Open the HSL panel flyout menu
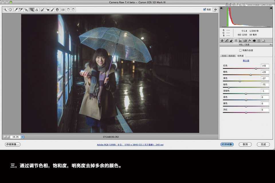Screen dimensions: 275x183 tap(271, 45)
